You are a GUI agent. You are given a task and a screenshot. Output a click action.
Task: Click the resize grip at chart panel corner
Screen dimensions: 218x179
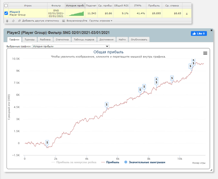211,170
